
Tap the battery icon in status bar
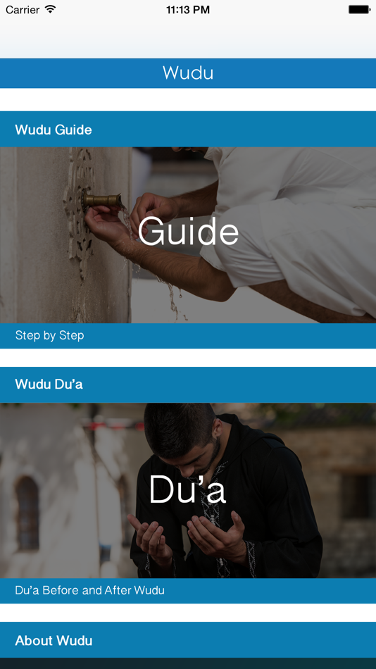click(359, 9)
